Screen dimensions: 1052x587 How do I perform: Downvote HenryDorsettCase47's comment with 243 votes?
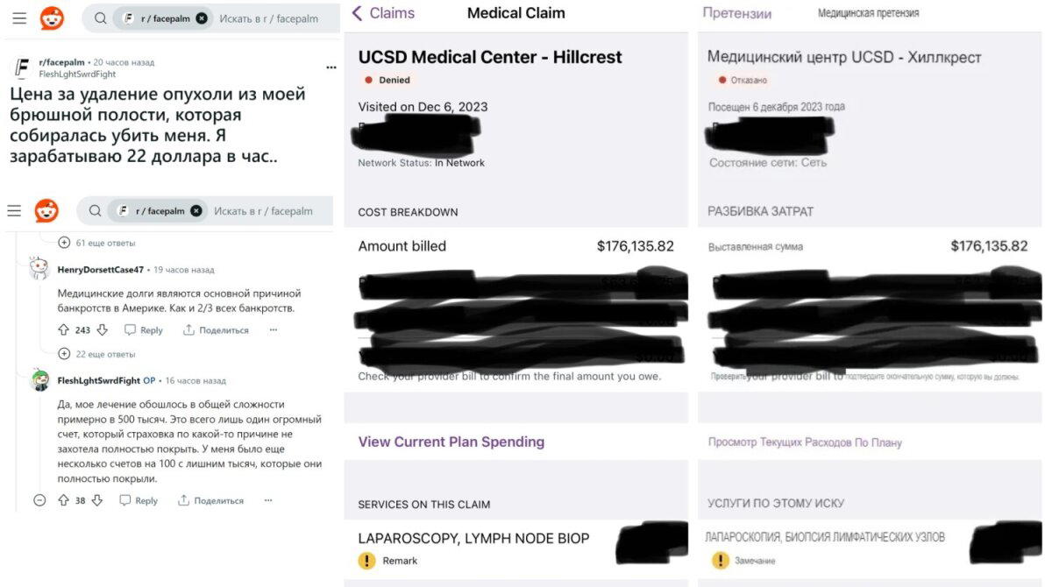tap(102, 330)
